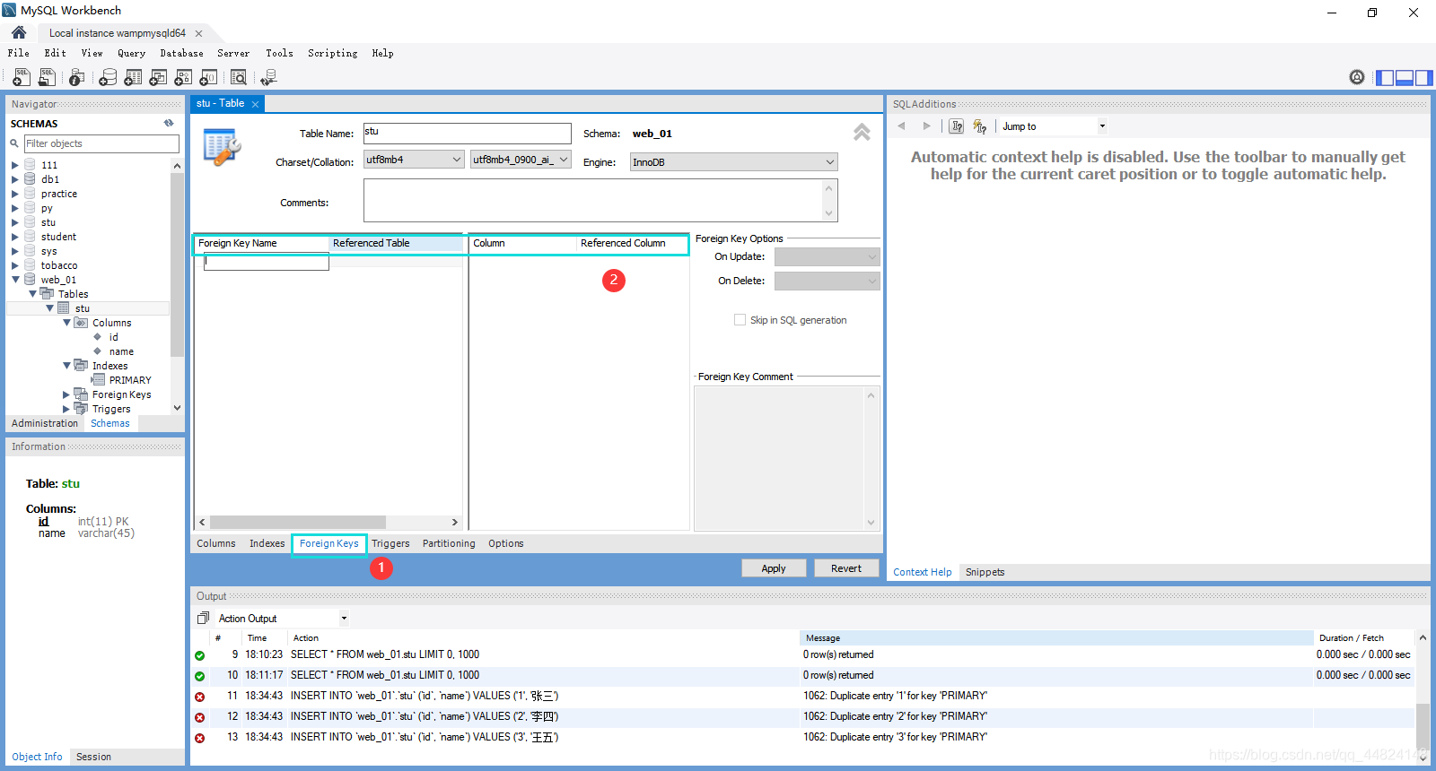Create a new function icon
The width and height of the screenshot is (1436, 771).
[208, 78]
